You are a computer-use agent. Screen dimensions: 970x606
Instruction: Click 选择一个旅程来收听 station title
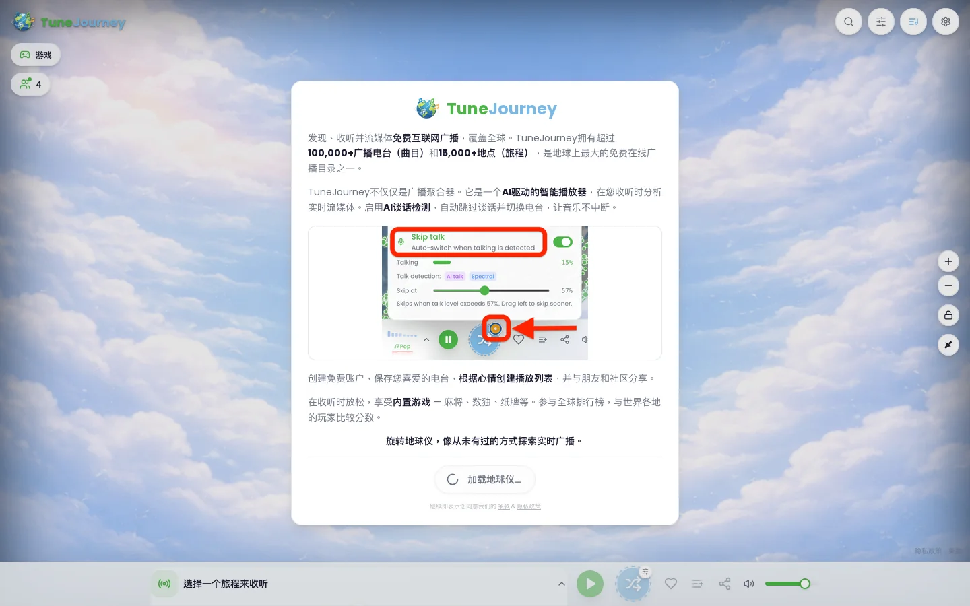[x=226, y=584]
